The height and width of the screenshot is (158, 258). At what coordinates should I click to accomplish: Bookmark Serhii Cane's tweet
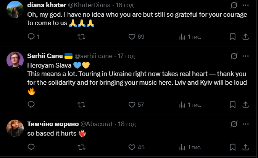point(233,104)
